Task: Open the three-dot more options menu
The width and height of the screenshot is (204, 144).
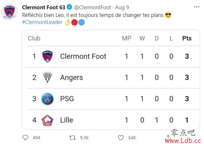Action: [x=197, y=7]
